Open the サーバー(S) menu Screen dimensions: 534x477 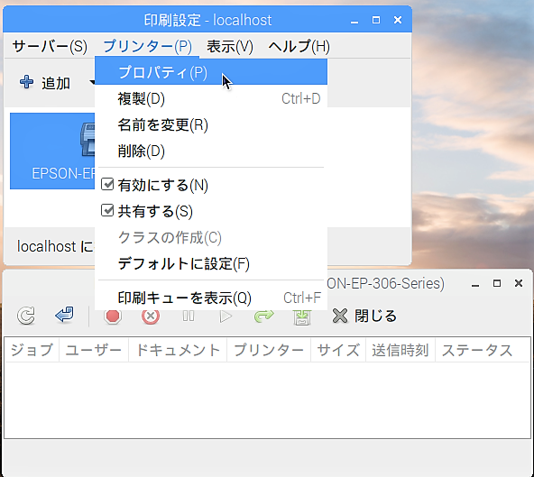pyautogui.click(x=50, y=46)
